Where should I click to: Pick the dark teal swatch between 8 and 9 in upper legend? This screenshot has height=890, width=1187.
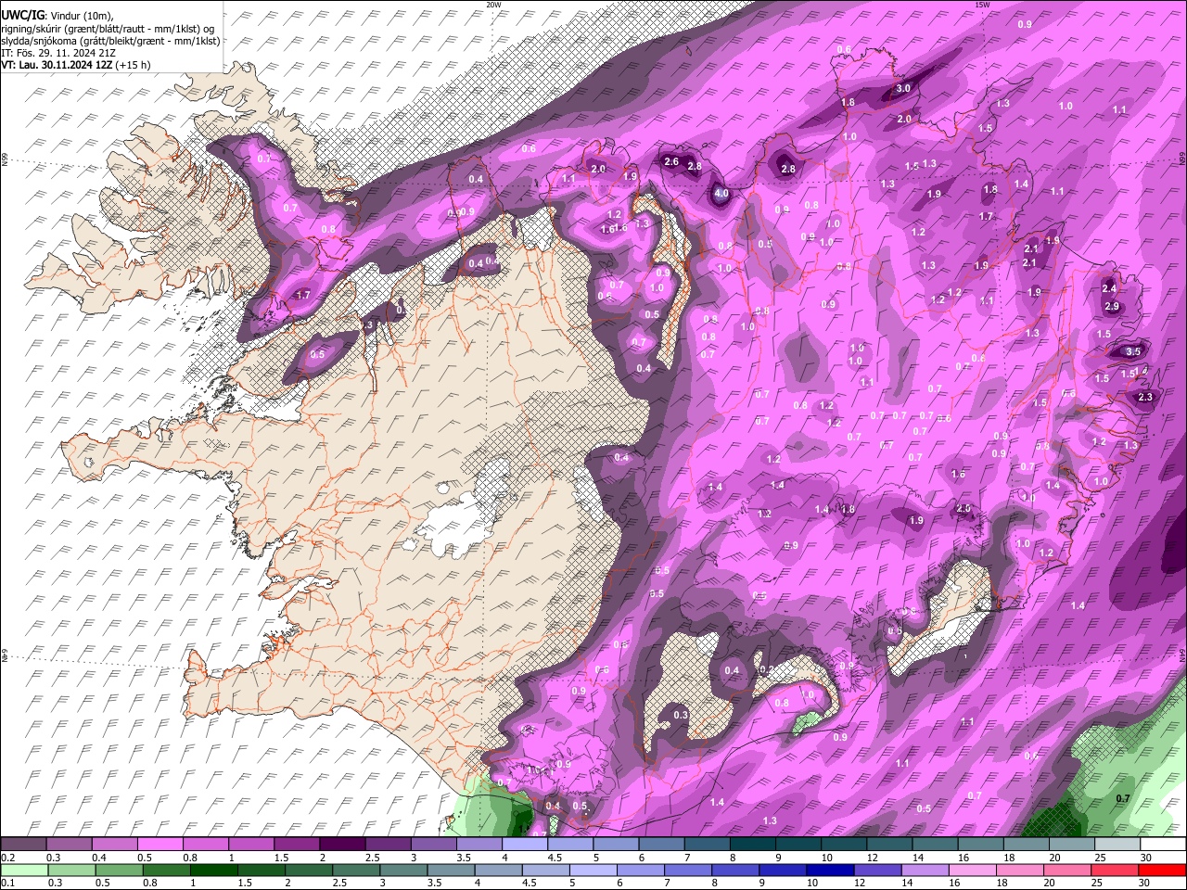click(x=753, y=845)
